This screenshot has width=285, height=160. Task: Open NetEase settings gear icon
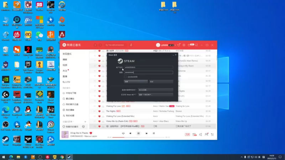184,45
